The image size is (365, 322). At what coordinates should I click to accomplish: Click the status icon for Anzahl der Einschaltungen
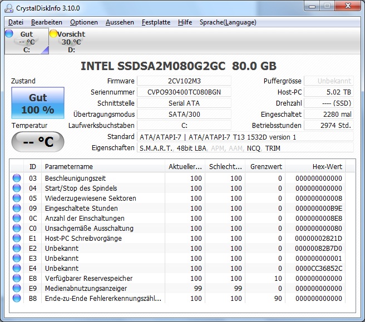click(x=17, y=218)
